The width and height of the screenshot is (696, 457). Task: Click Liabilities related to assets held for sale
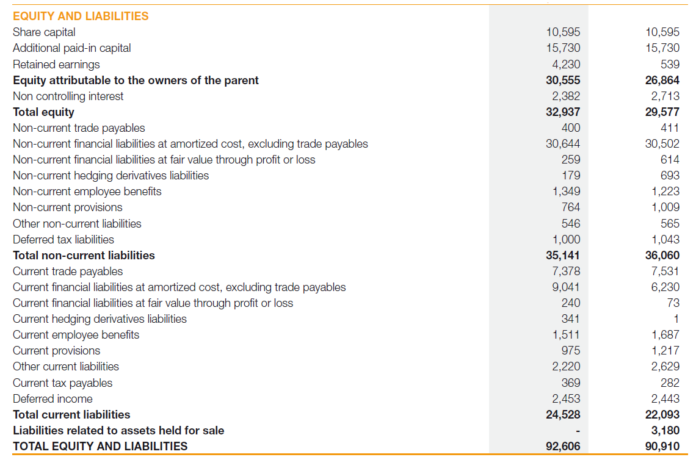(118, 431)
